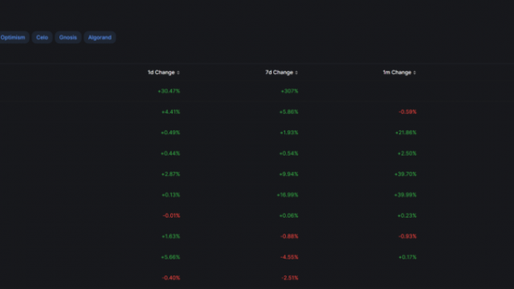The height and width of the screenshot is (289, 514).
Task: Click the -0.59% 1m change value
Action: pyautogui.click(x=407, y=112)
